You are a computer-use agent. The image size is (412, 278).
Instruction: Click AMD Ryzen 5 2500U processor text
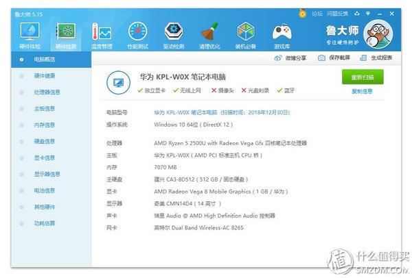click(231, 143)
